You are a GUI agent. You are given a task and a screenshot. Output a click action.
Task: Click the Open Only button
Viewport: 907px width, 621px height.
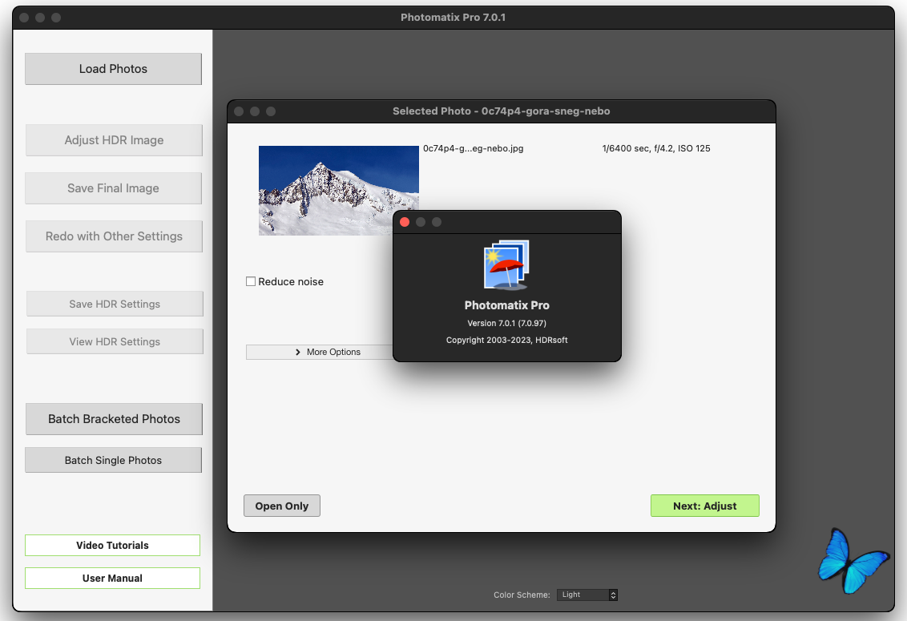[x=282, y=506]
